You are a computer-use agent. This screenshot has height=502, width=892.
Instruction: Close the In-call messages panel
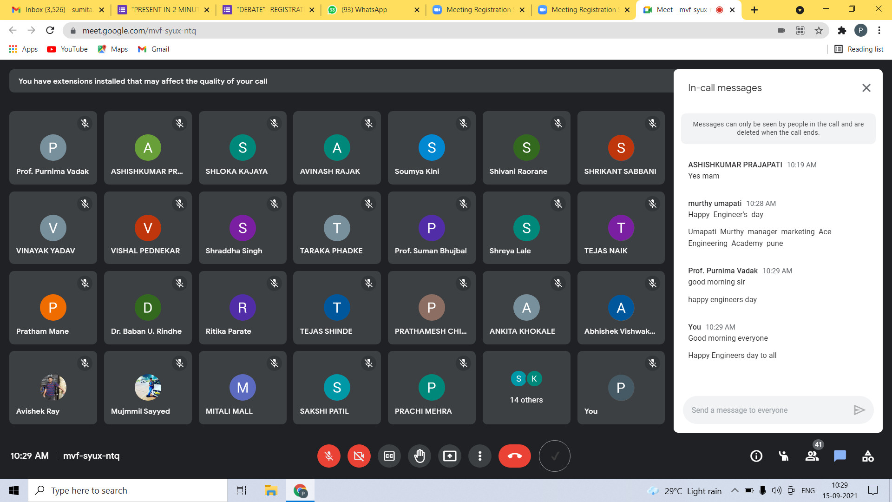point(866,88)
